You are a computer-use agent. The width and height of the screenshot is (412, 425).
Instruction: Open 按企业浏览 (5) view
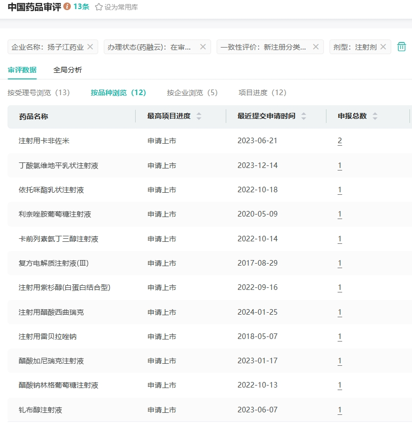192,93
